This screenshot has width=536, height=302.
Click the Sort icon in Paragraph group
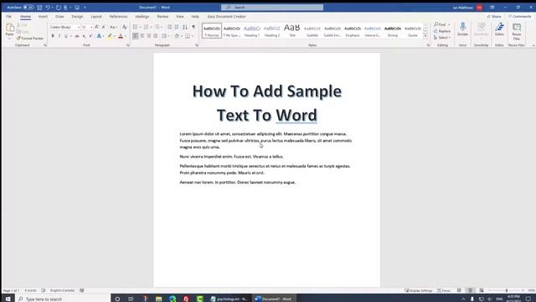point(185,27)
